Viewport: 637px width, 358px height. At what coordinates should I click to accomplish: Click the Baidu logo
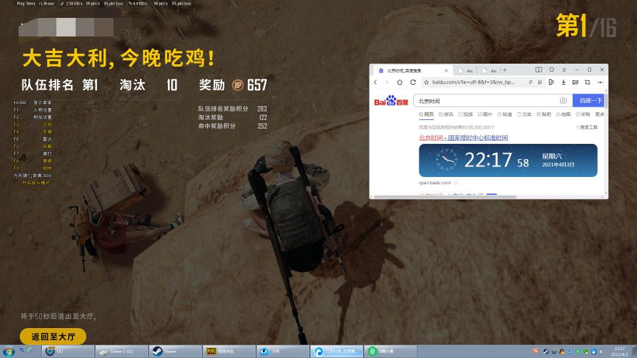391,101
